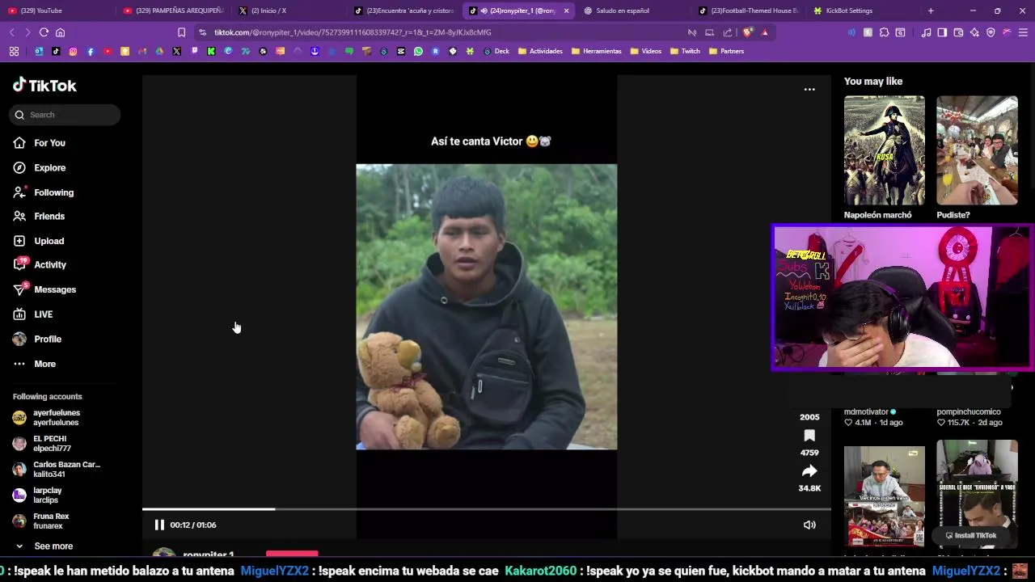The image size is (1035, 582).
Task: Open the Instagram bookmark icon
Action: pos(73,51)
